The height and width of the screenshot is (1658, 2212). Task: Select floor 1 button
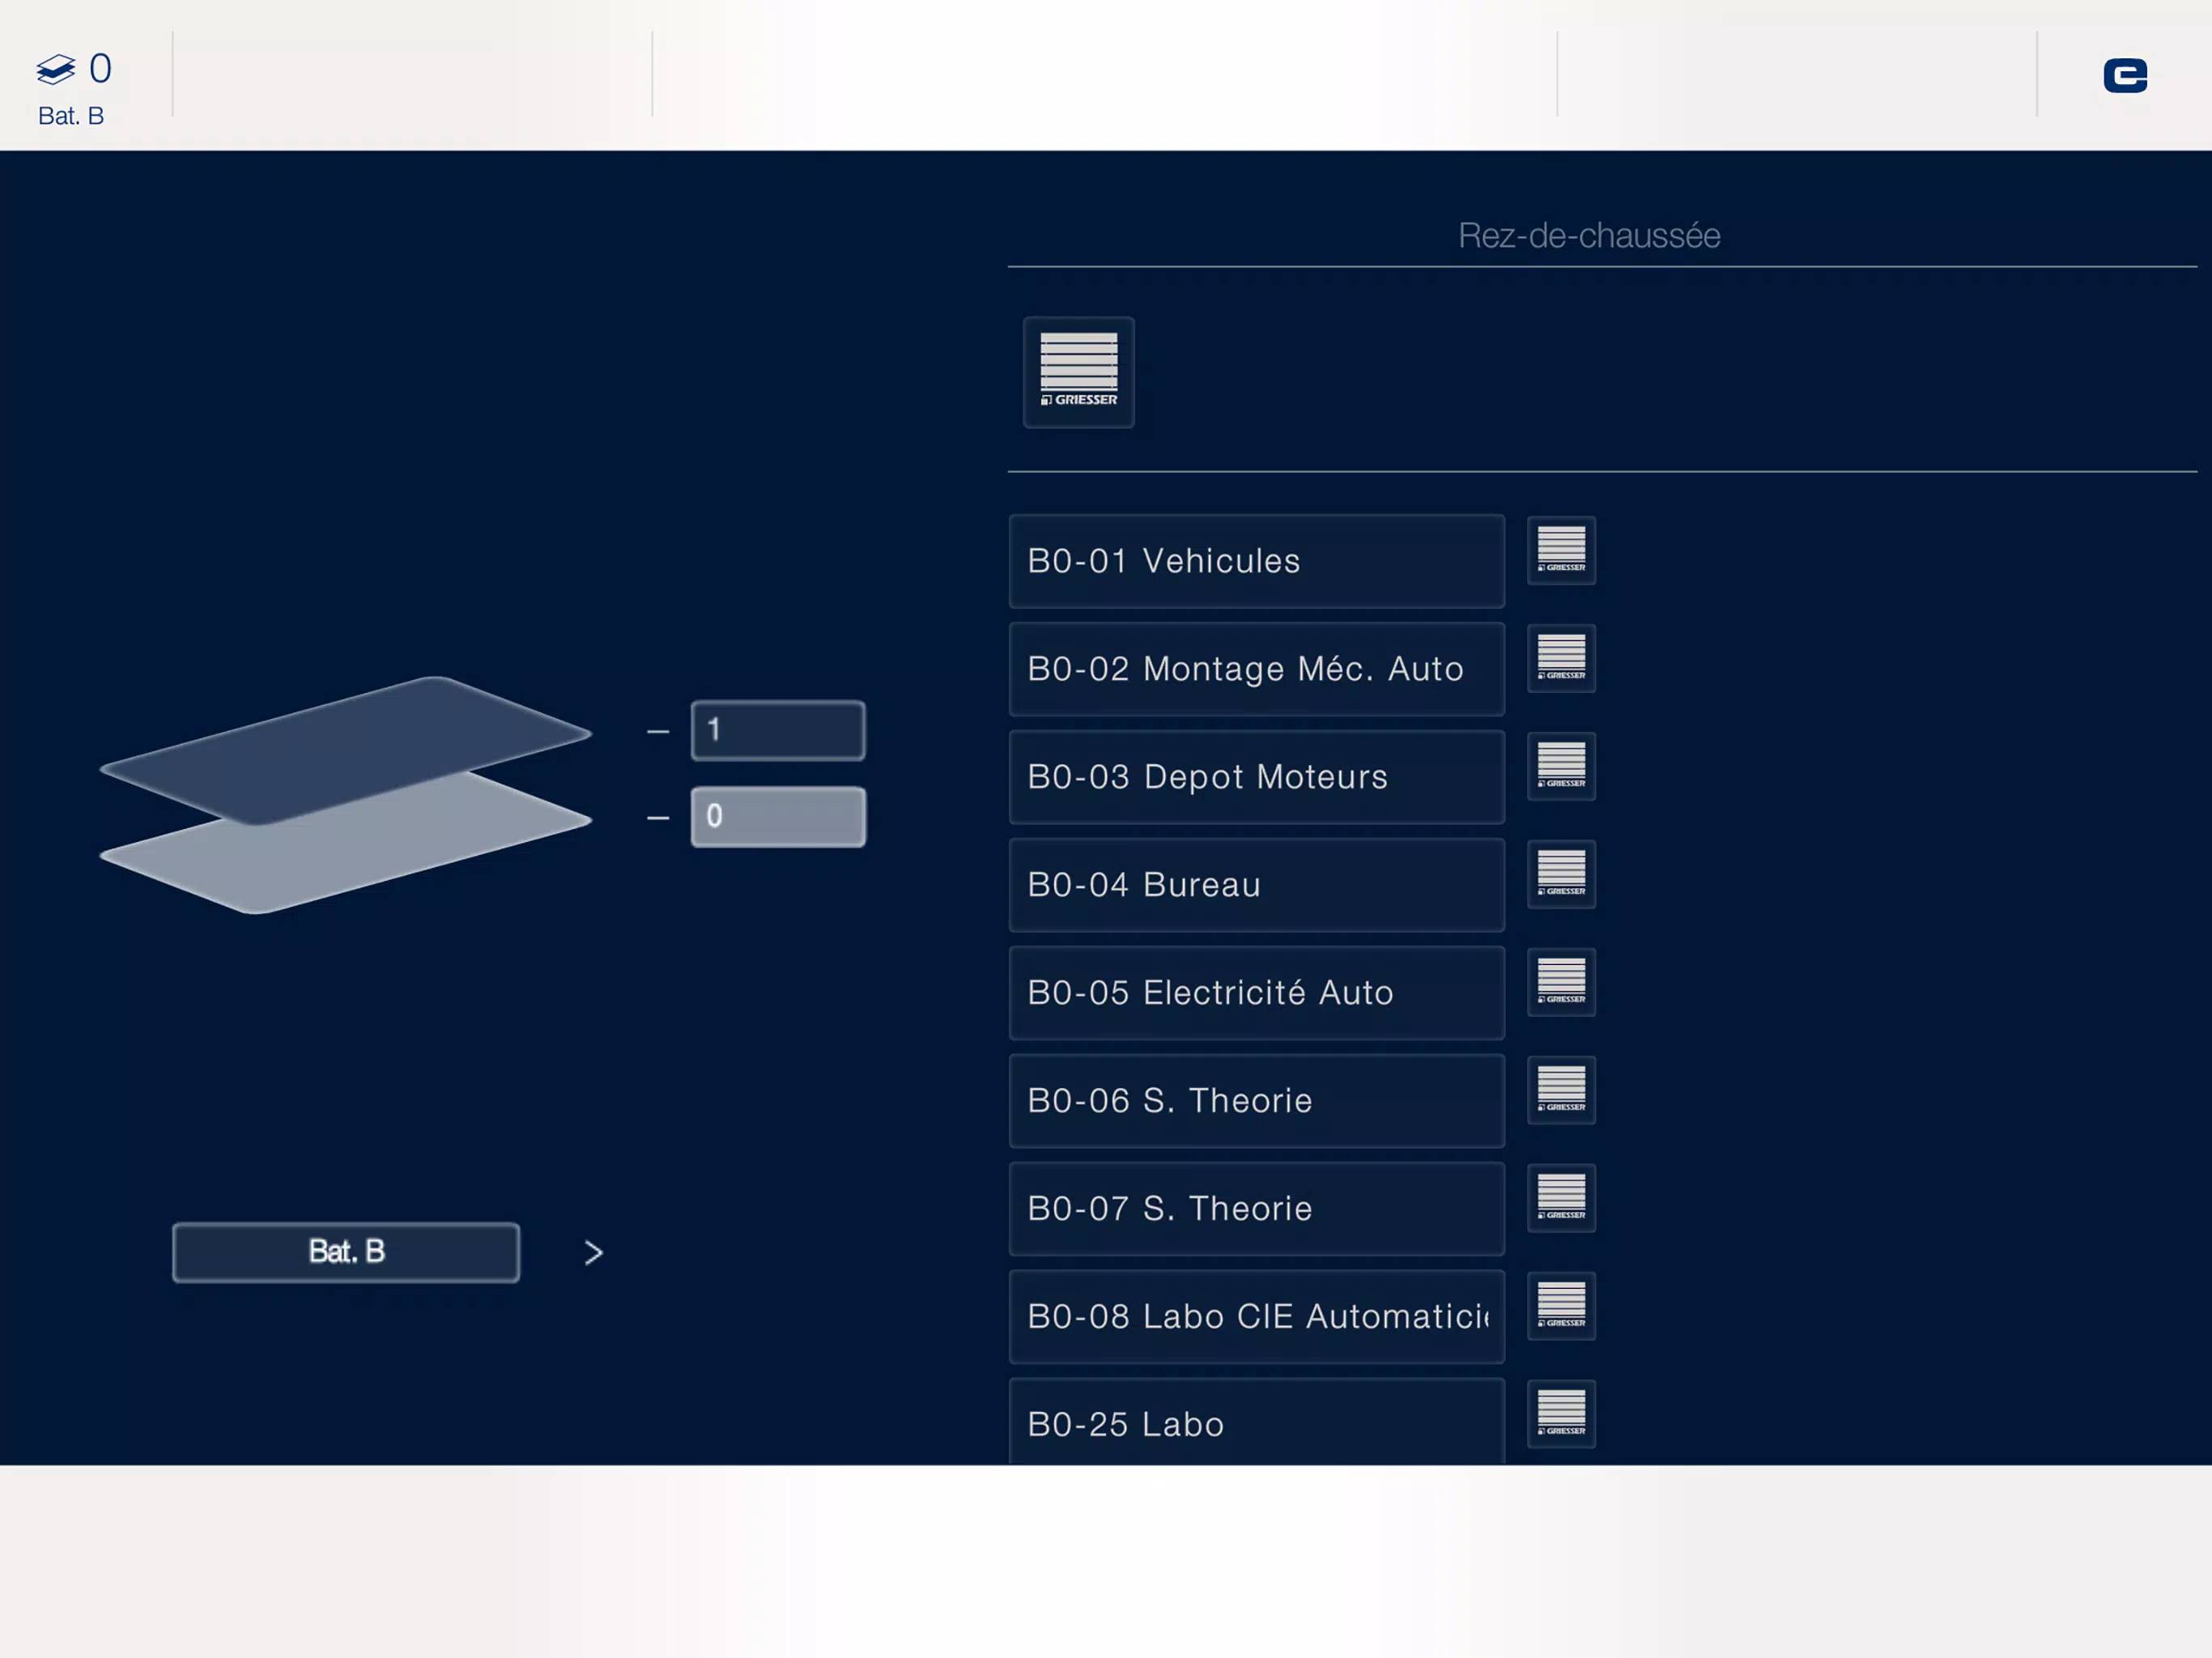(x=778, y=730)
